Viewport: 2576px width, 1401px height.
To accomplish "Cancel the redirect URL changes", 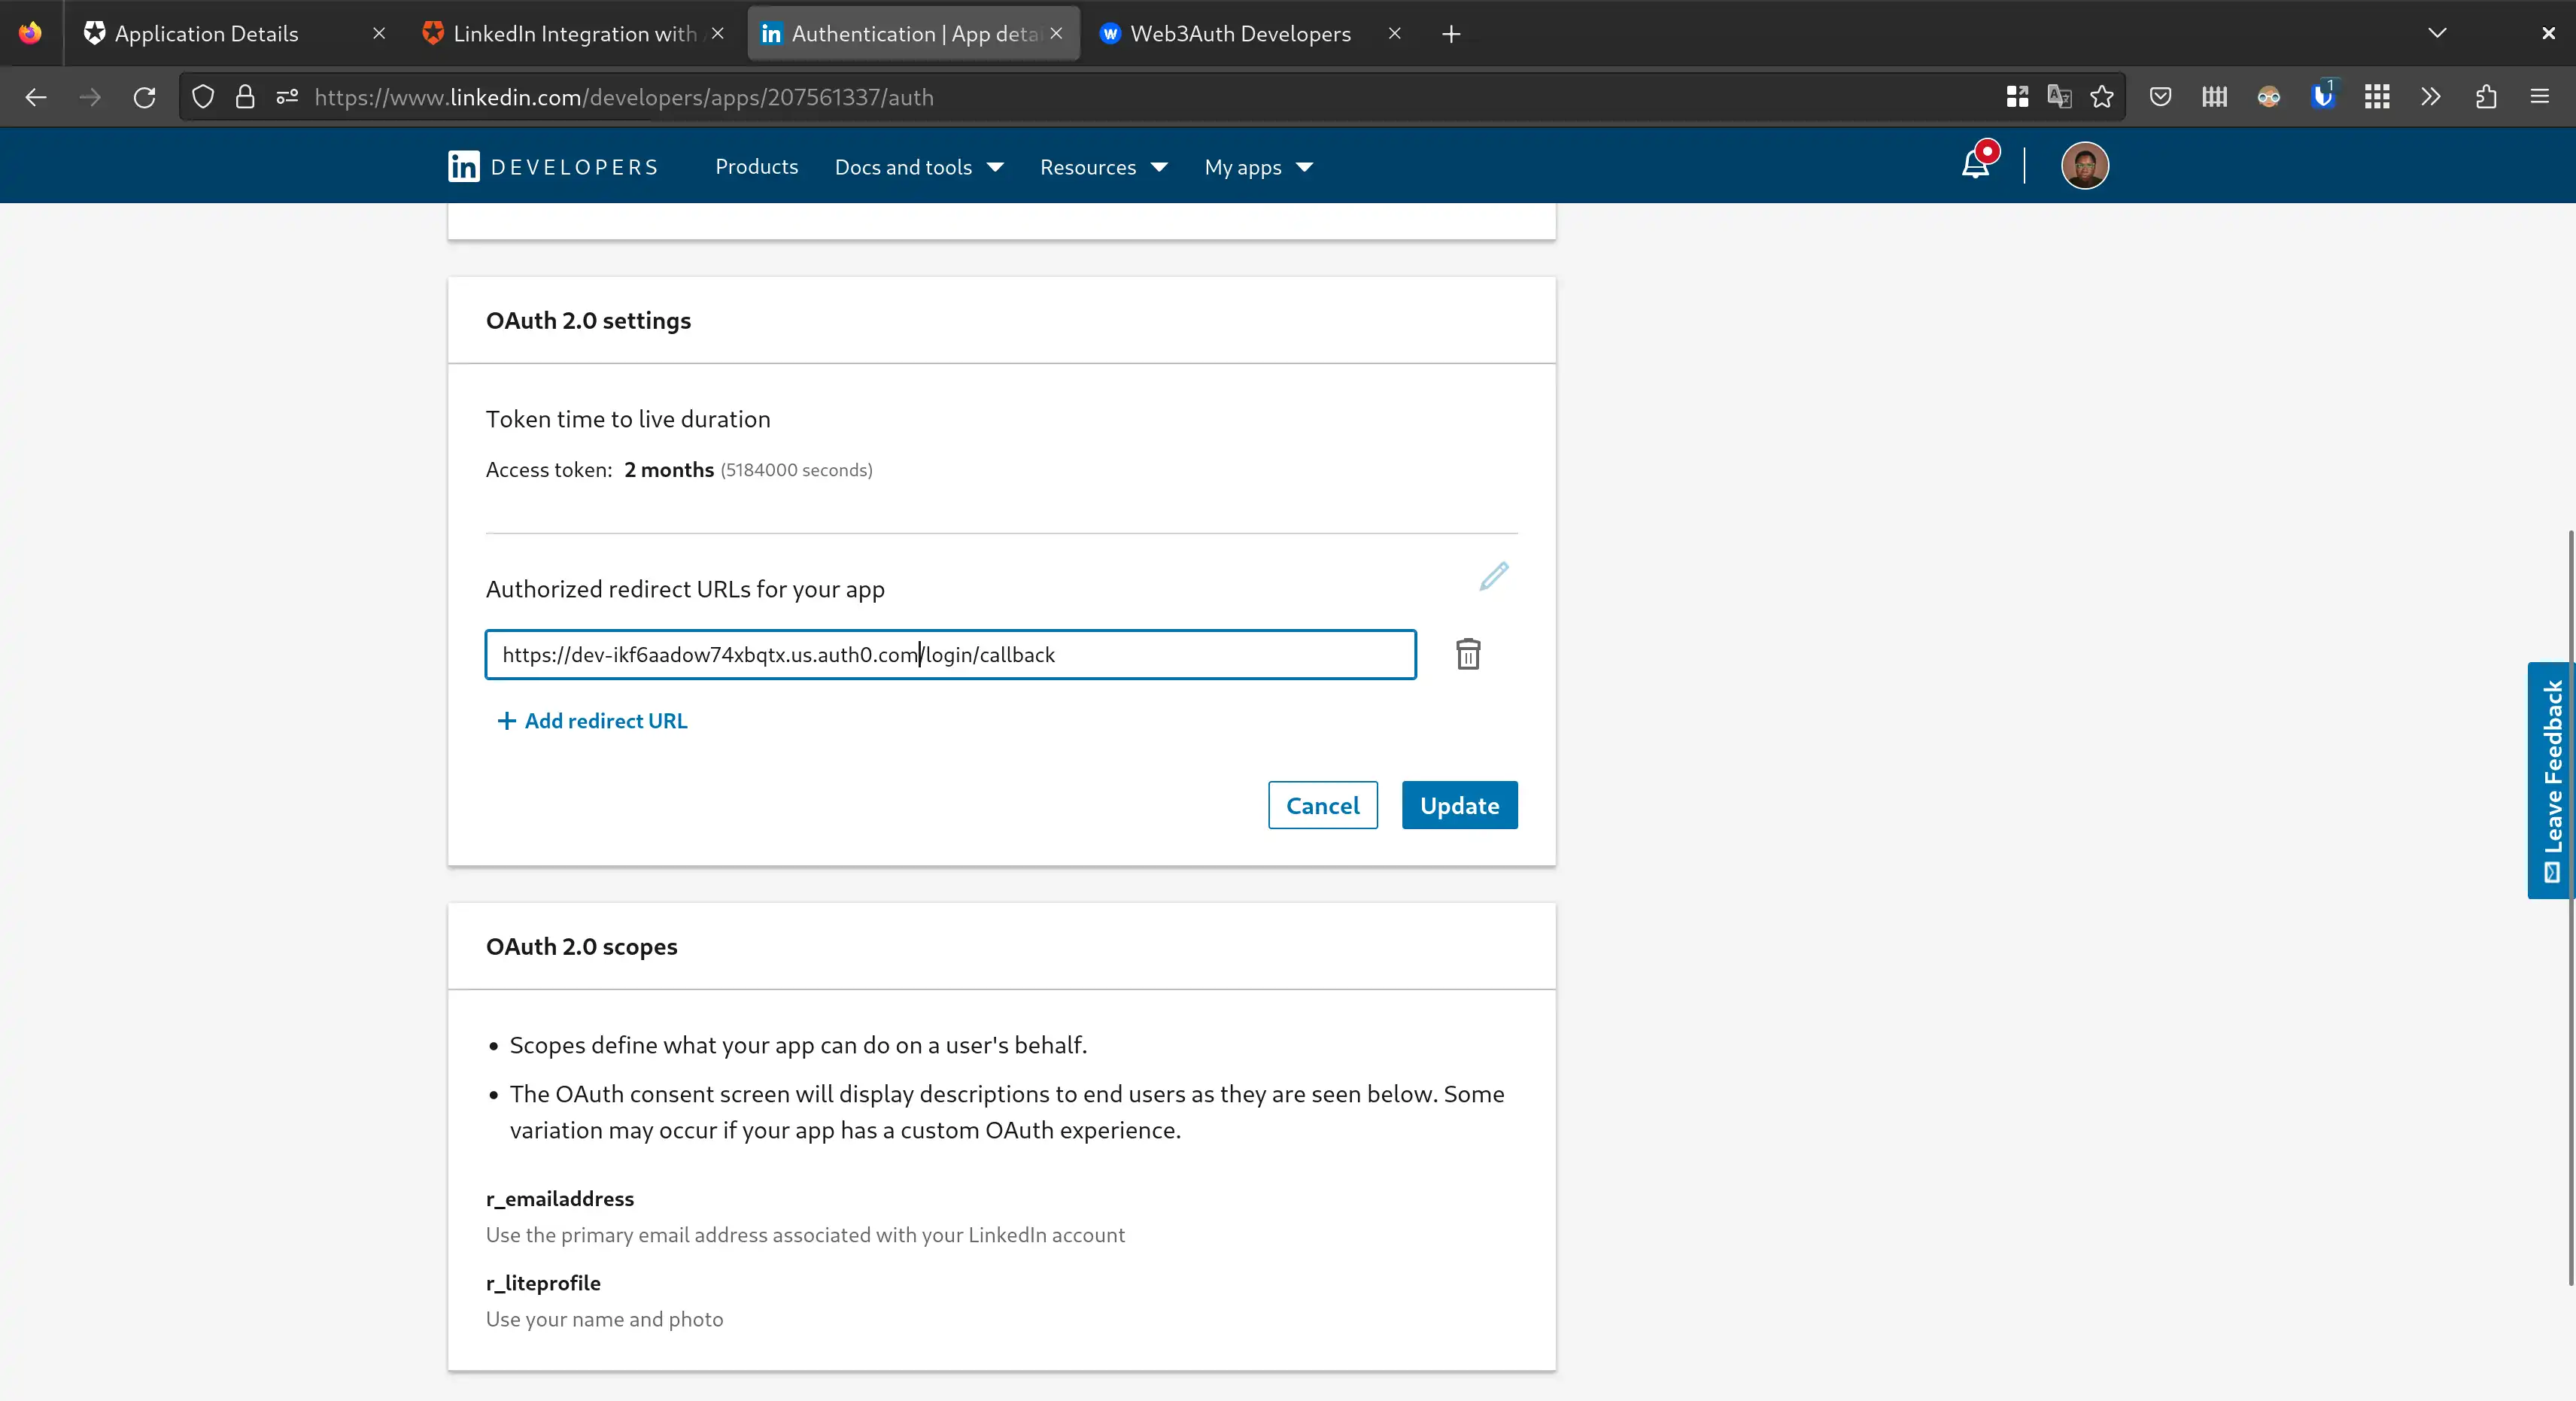I will pyautogui.click(x=1322, y=805).
